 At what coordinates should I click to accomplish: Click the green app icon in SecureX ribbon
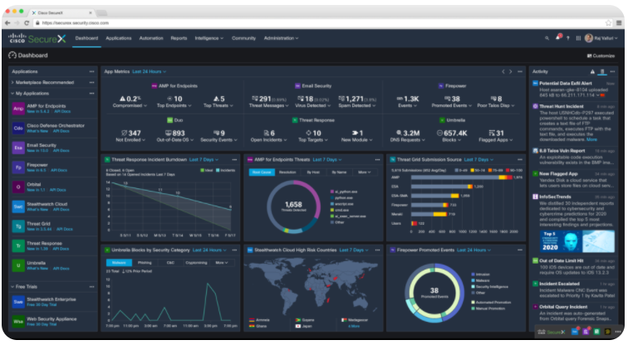click(596, 332)
